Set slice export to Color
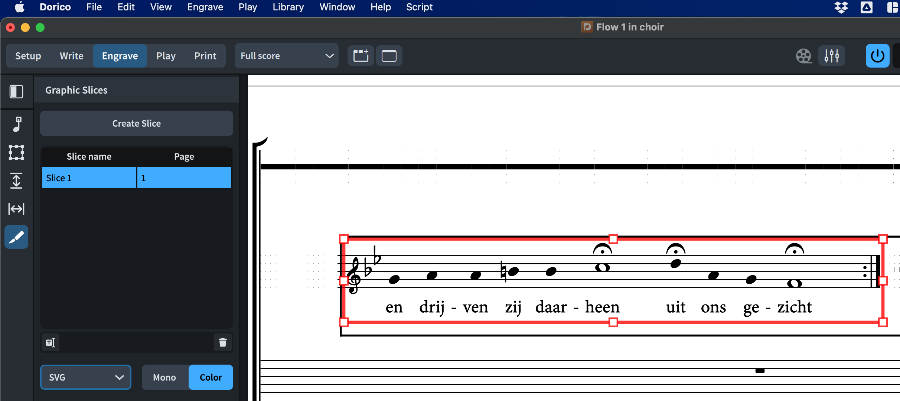The width and height of the screenshot is (900, 401). 211,377
